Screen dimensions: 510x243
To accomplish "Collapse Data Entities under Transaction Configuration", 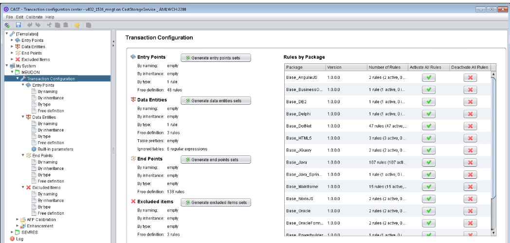I will point(23,117).
